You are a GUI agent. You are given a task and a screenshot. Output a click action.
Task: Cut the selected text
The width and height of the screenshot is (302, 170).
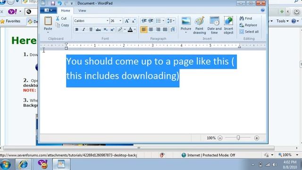(61, 18)
